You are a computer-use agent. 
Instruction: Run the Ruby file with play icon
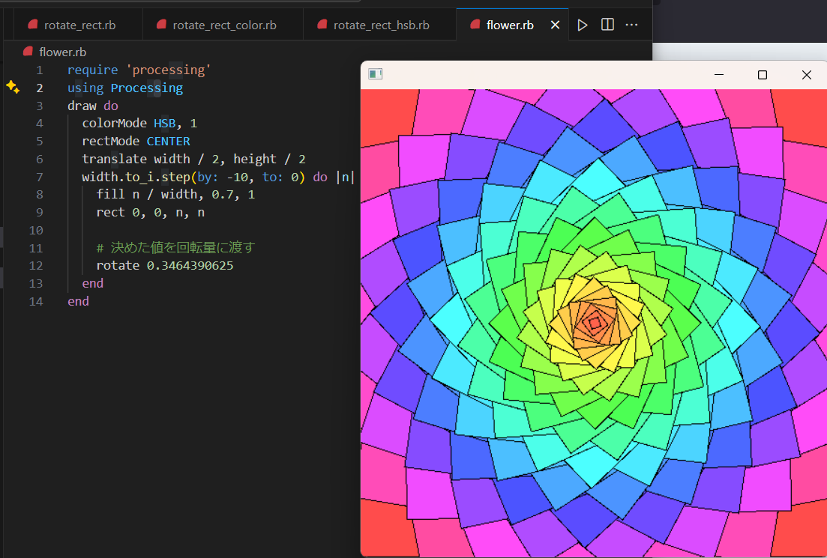click(583, 25)
